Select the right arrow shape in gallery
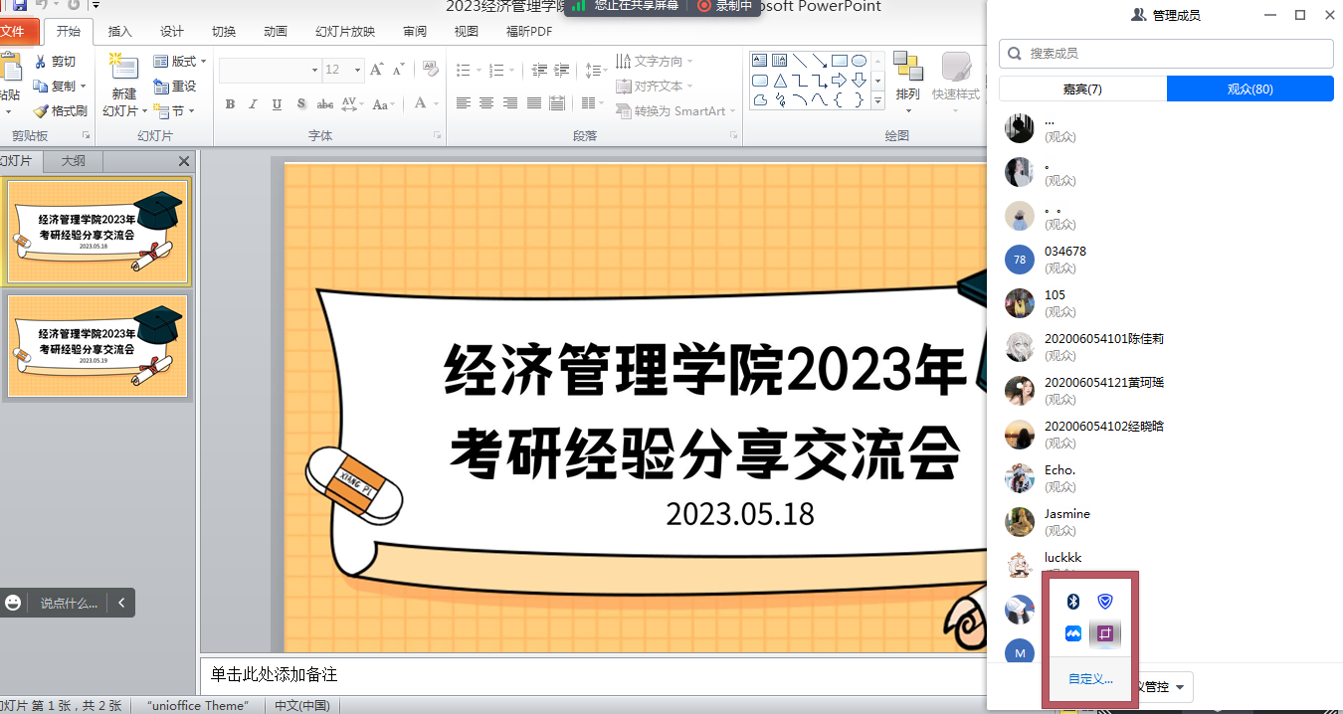Image resolution: width=1343 pixels, height=714 pixels. 839,81
